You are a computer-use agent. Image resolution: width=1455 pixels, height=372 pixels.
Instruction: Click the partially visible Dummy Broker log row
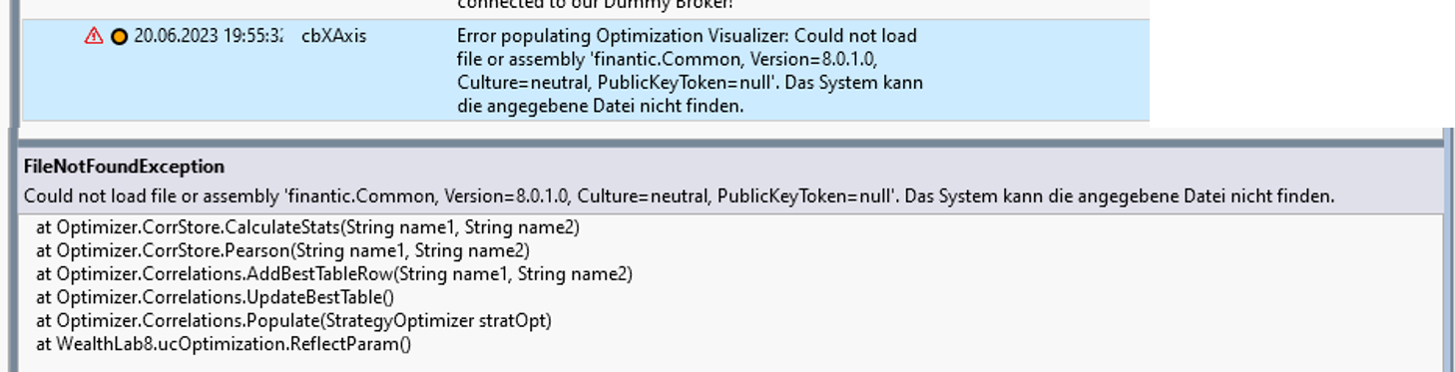[586, 8]
